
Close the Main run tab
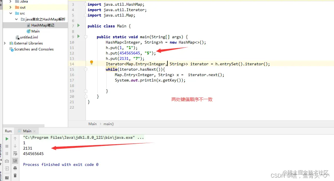(34, 131)
